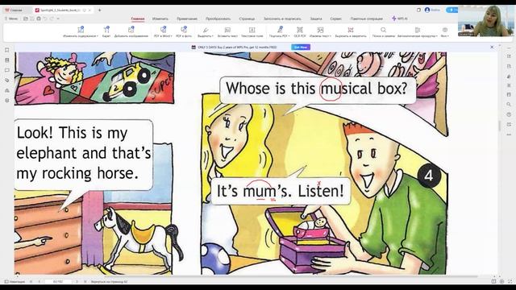Switch to the Главная ribbon tab
This screenshot has width=516, height=290.
(138, 19)
